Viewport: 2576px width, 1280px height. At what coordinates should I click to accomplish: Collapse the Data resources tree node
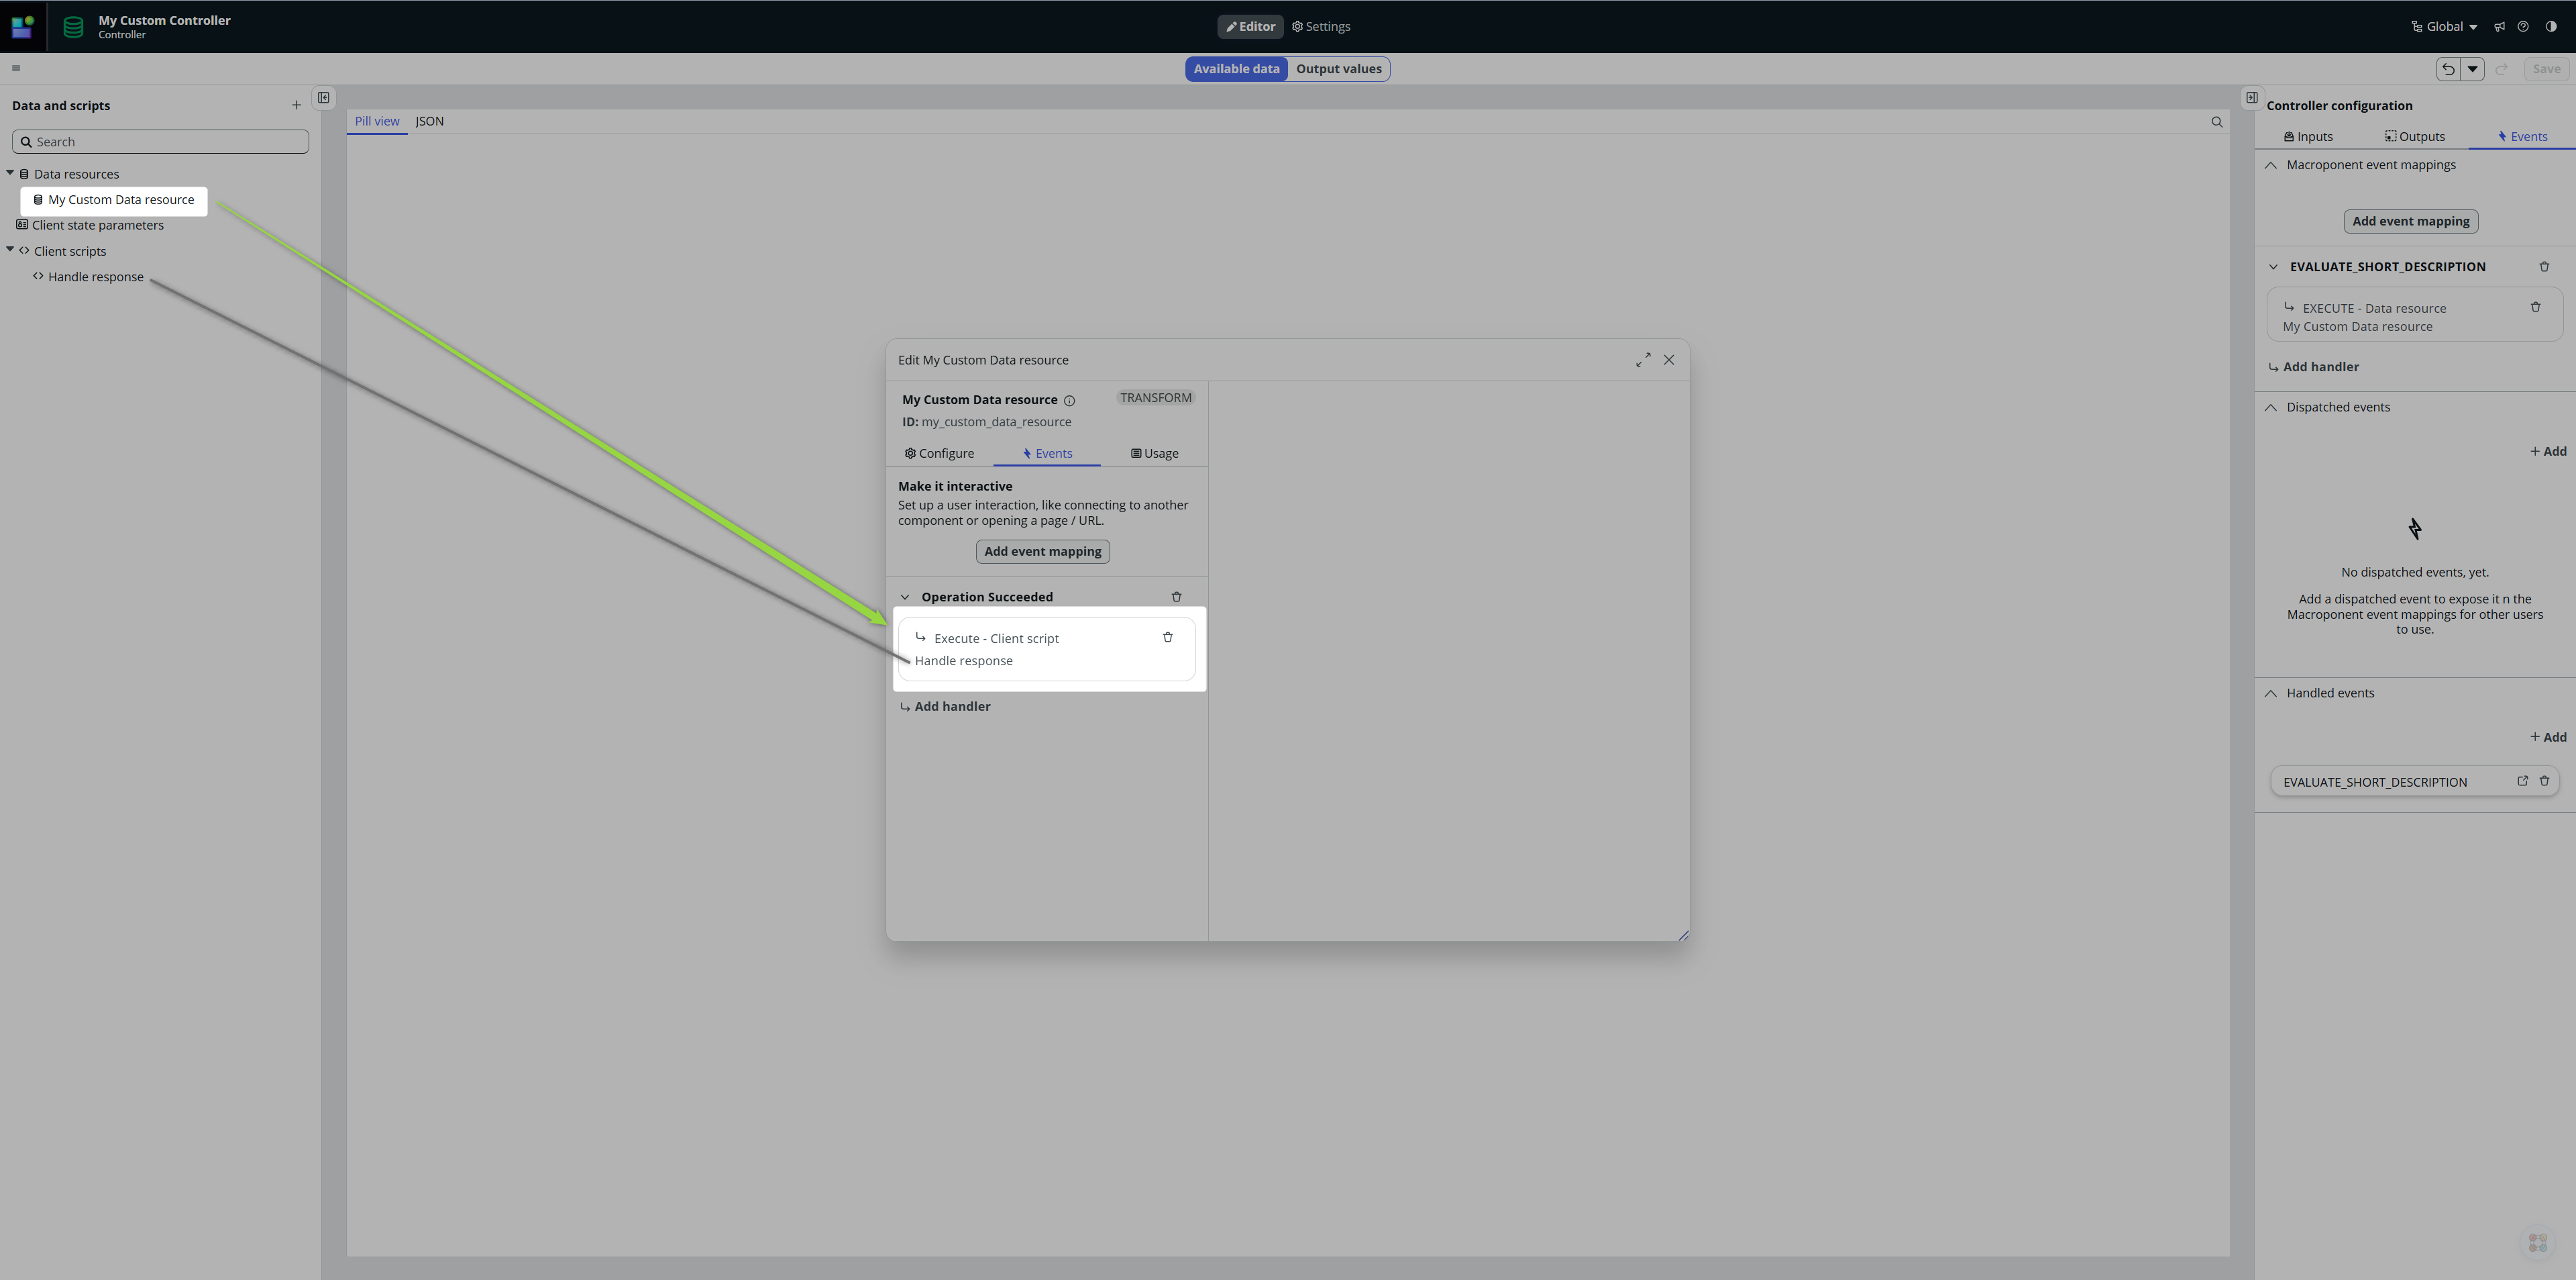coord(10,173)
